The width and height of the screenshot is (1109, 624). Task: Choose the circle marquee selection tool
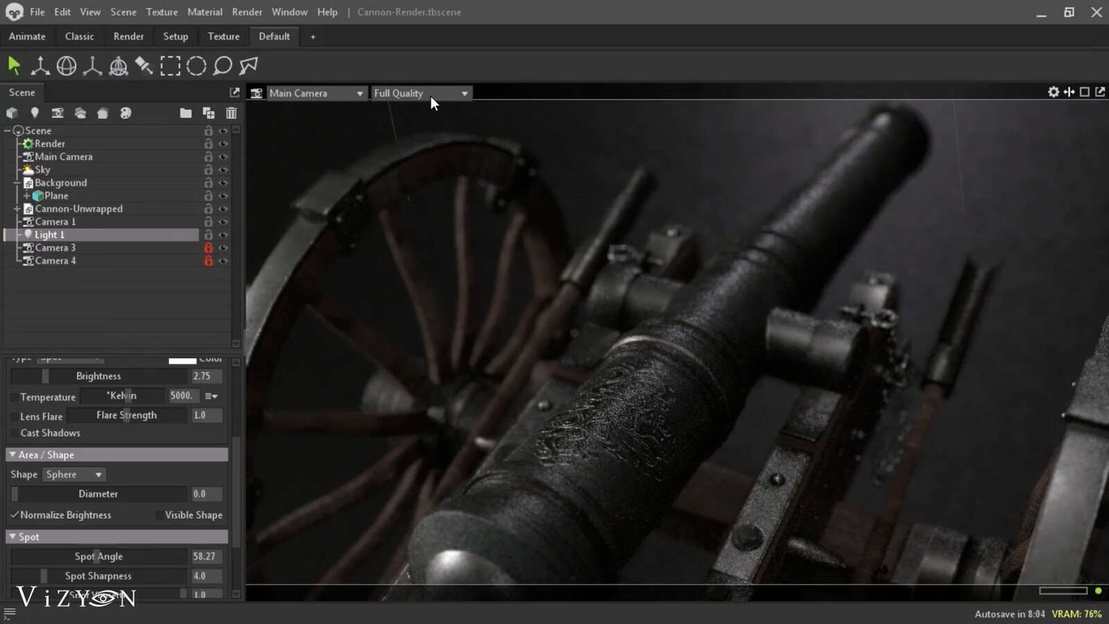(x=196, y=66)
